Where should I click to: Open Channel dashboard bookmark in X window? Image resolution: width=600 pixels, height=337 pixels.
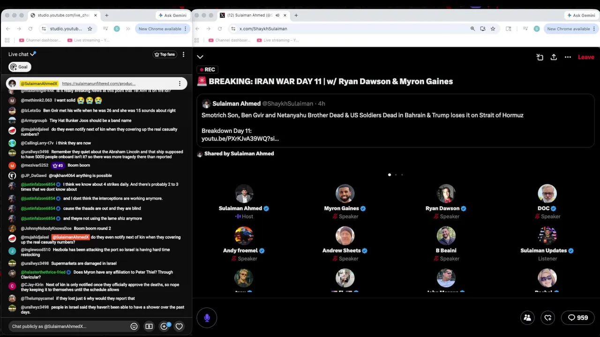coord(230,40)
